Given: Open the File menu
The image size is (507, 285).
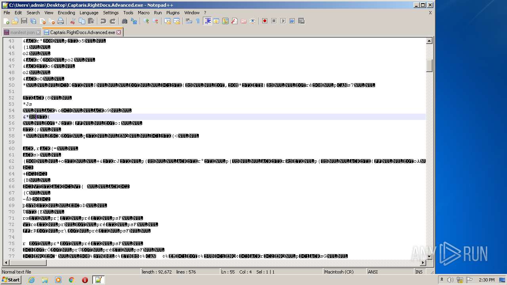Looking at the screenshot, I should click(x=7, y=13).
